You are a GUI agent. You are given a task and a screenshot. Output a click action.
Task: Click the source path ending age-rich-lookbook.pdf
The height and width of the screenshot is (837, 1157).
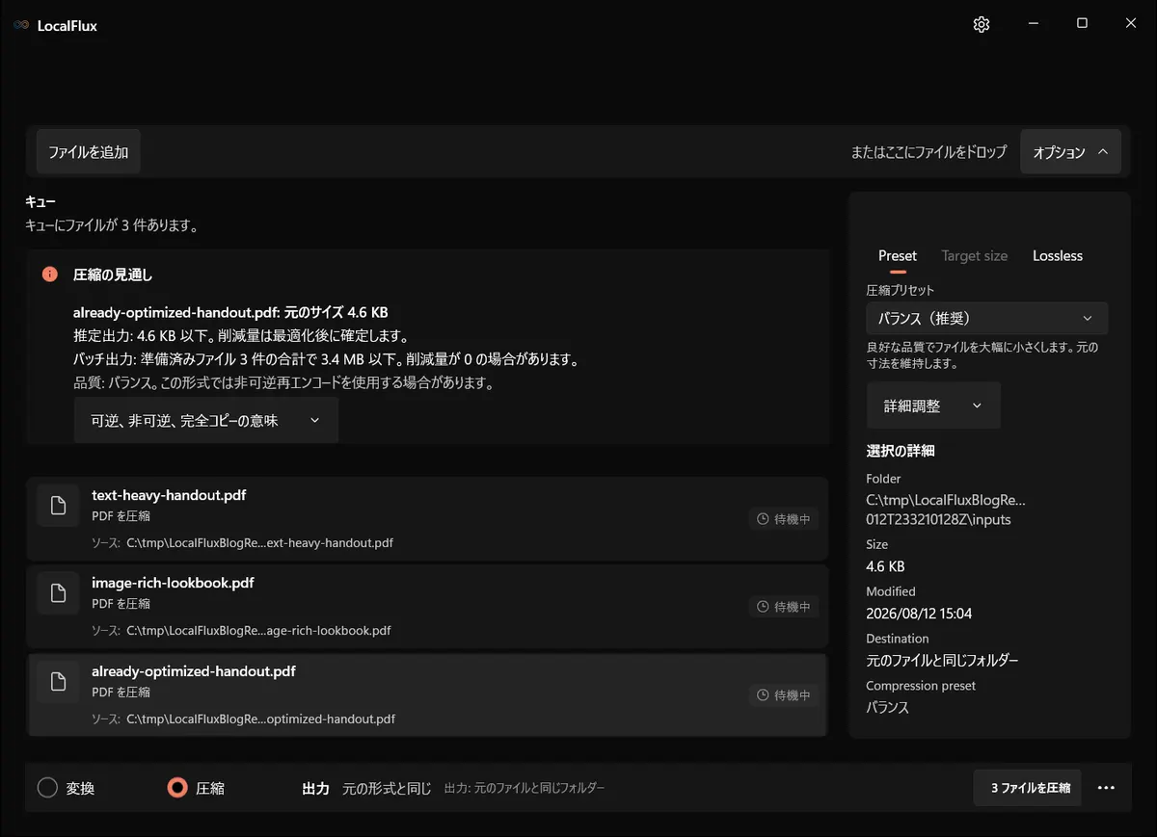coord(258,631)
